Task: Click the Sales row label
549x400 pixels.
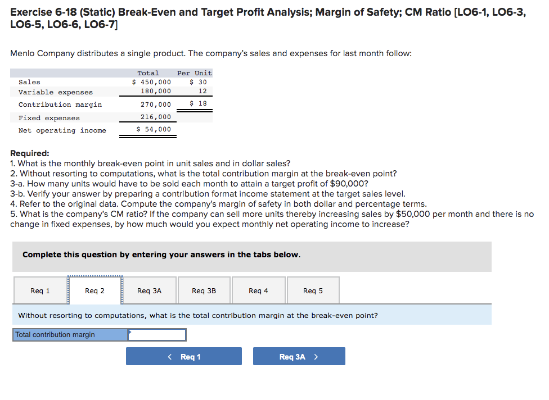Action: pyautogui.click(x=29, y=82)
